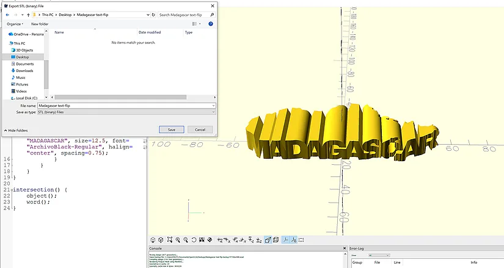
Task: Sort by the Name column header
Action: point(59,32)
